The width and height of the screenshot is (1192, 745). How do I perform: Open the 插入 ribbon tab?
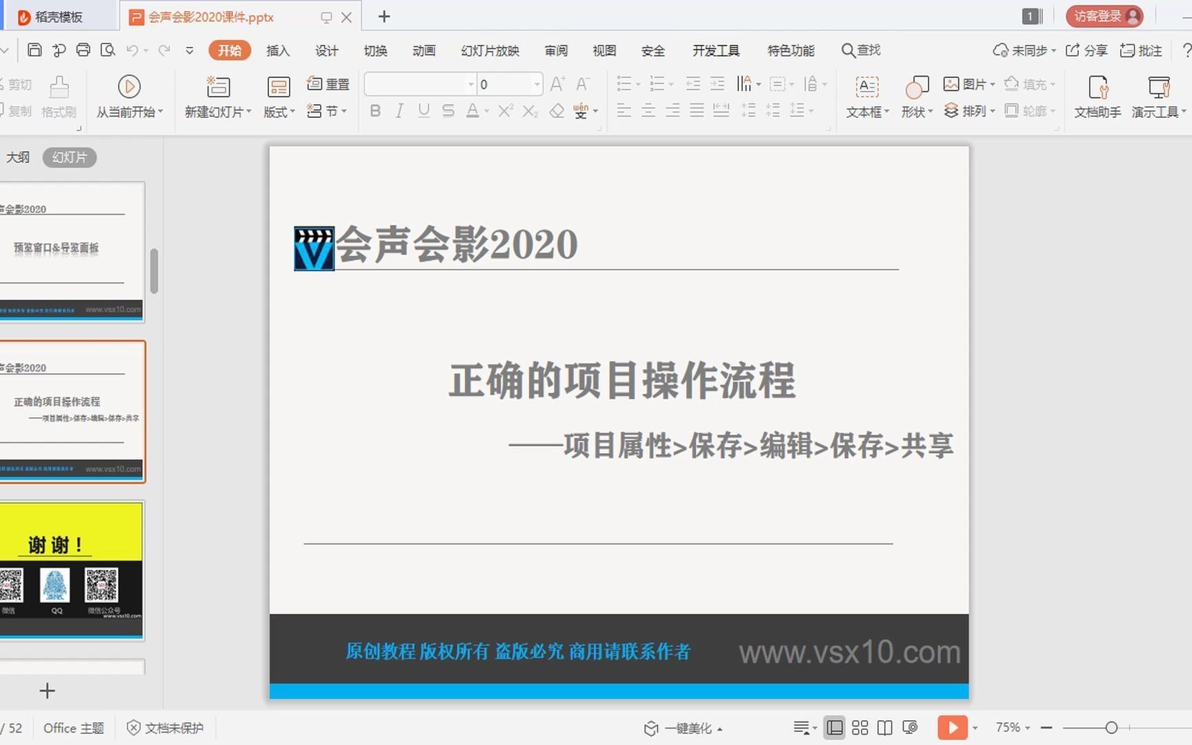[278, 50]
